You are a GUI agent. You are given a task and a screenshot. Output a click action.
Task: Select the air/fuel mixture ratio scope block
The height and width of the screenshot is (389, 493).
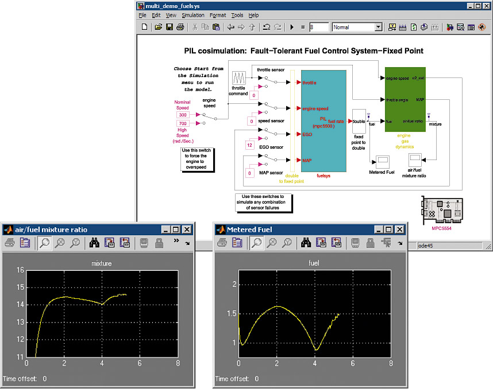415,160
